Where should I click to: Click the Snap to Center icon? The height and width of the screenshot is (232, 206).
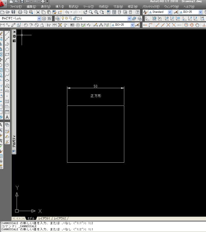186,25
